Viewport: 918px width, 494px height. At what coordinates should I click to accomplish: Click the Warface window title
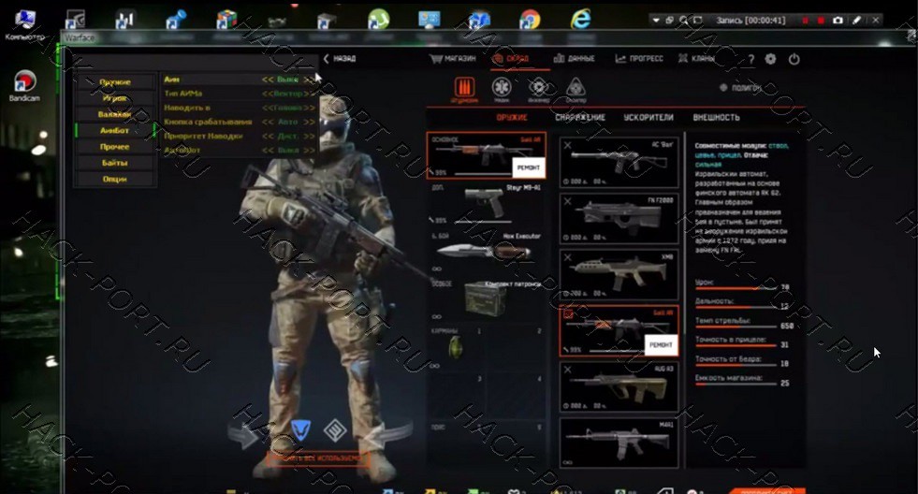click(x=80, y=38)
